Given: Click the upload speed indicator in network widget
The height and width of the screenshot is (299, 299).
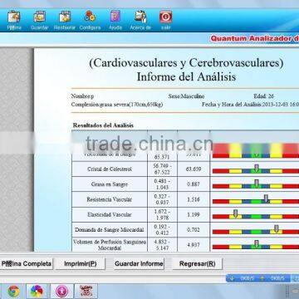Looking at the screenshot, I should (262, 278).
